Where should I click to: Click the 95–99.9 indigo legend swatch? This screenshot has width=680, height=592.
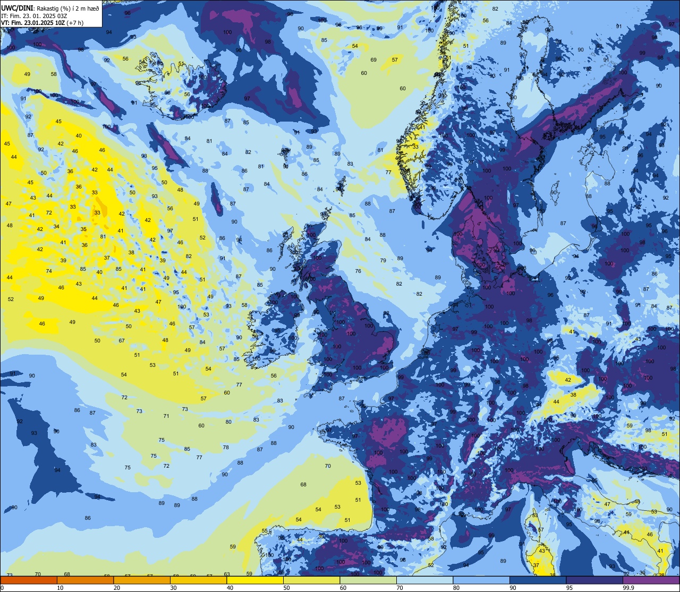click(x=594, y=580)
